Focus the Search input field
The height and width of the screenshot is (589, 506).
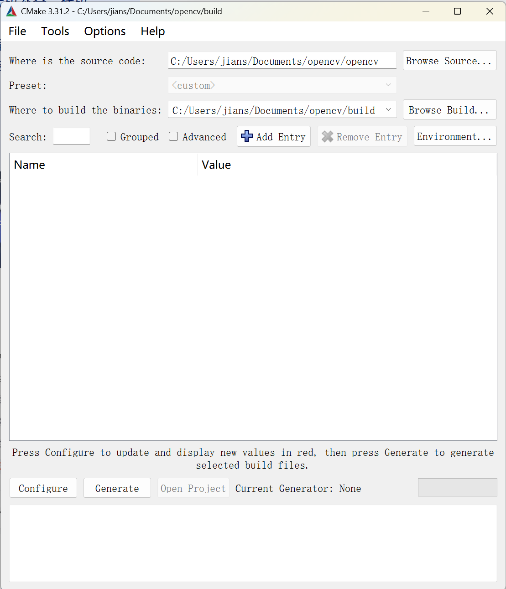click(x=72, y=136)
